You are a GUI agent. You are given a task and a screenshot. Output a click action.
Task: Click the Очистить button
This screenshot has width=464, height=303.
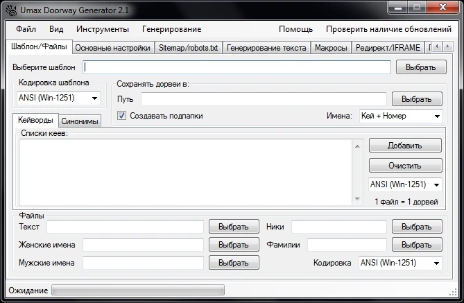tap(405, 166)
